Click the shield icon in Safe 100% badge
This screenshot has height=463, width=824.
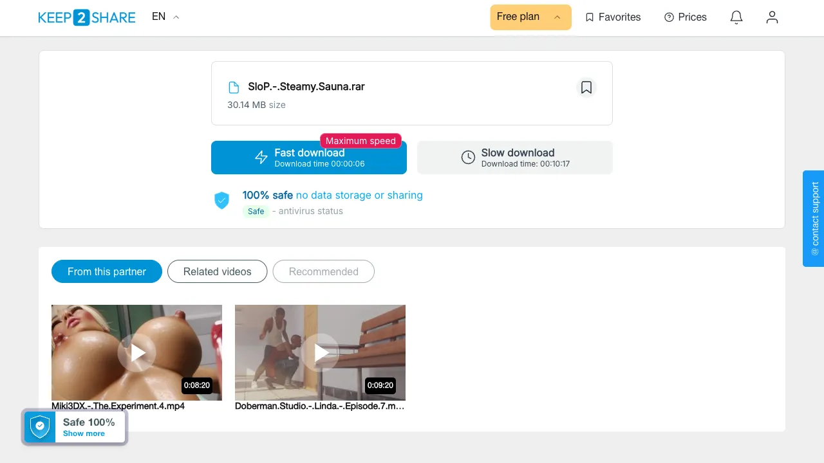point(40,427)
